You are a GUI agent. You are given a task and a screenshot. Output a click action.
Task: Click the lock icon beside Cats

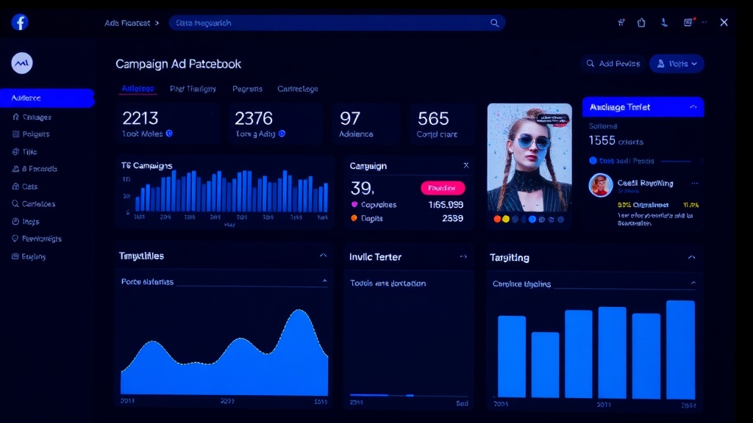pyautogui.click(x=15, y=186)
